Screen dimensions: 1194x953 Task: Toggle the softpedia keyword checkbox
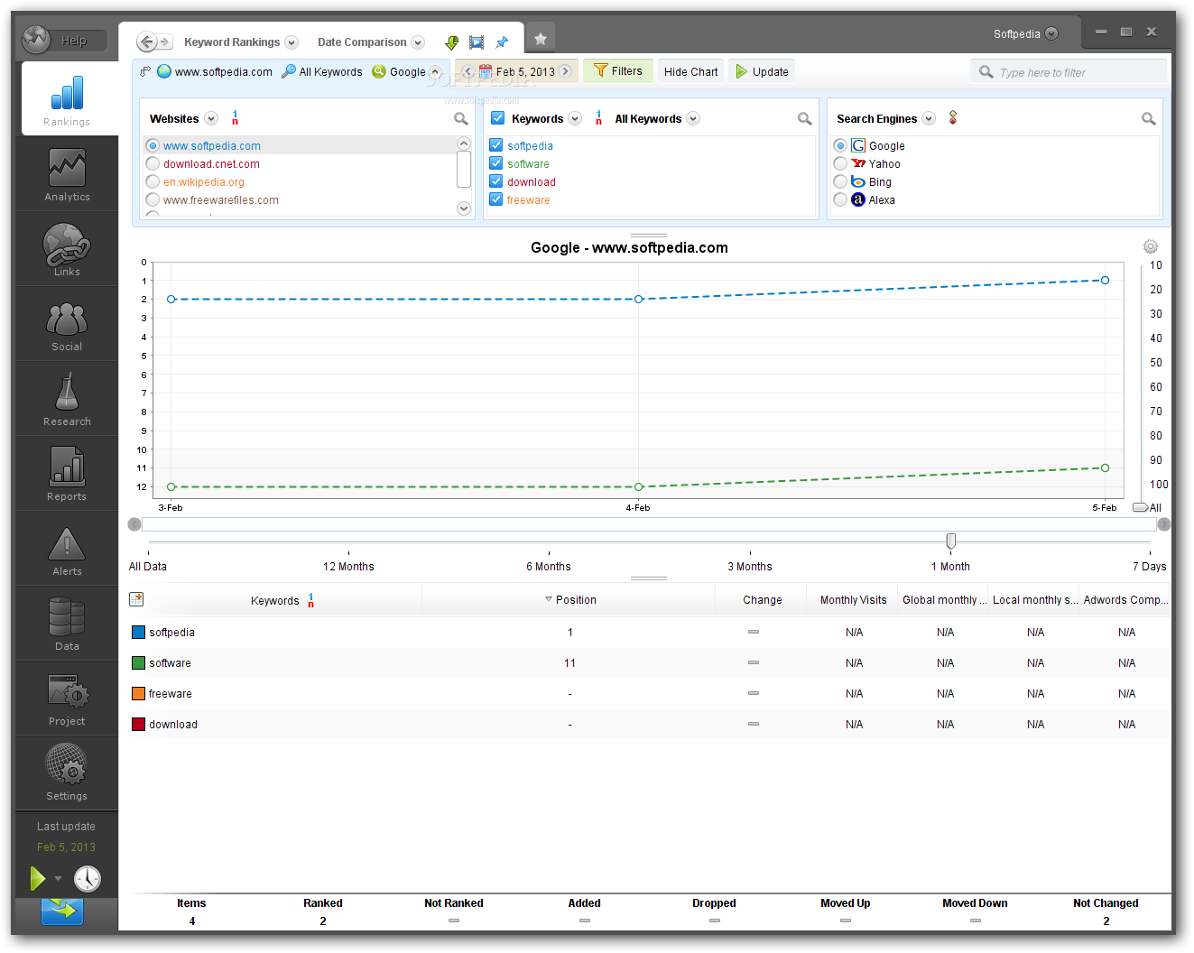pos(495,144)
